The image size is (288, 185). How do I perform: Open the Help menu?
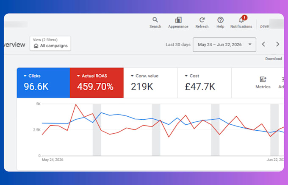click(220, 22)
